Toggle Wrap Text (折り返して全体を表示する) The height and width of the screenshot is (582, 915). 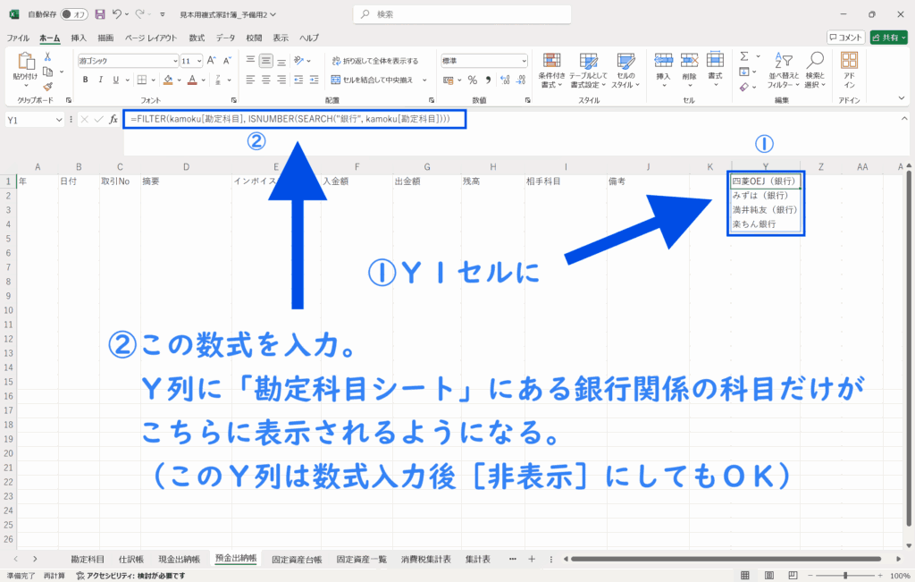(374, 61)
